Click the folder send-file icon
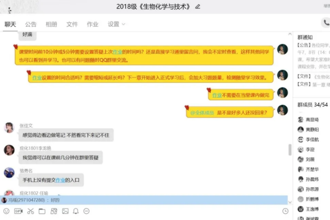 tap(42, 211)
